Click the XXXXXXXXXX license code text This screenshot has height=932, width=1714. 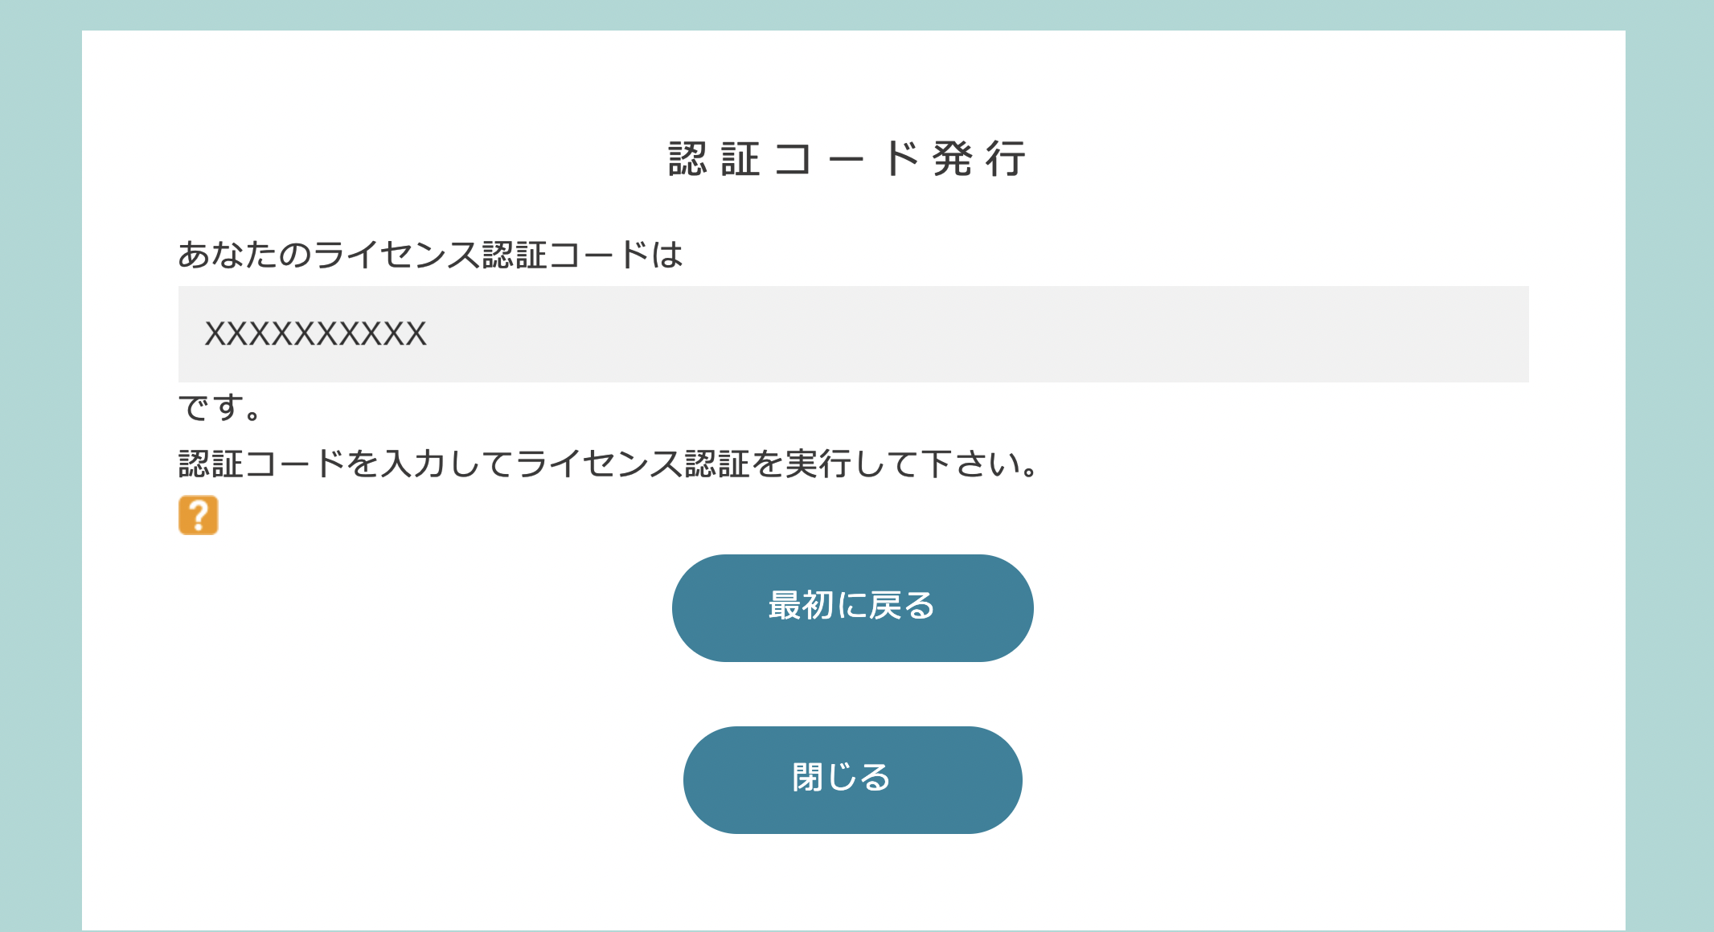[315, 334]
